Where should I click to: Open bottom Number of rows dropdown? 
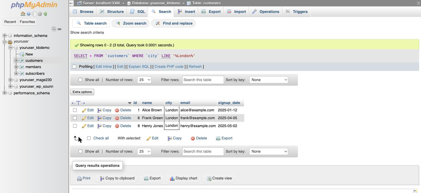coord(144,151)
